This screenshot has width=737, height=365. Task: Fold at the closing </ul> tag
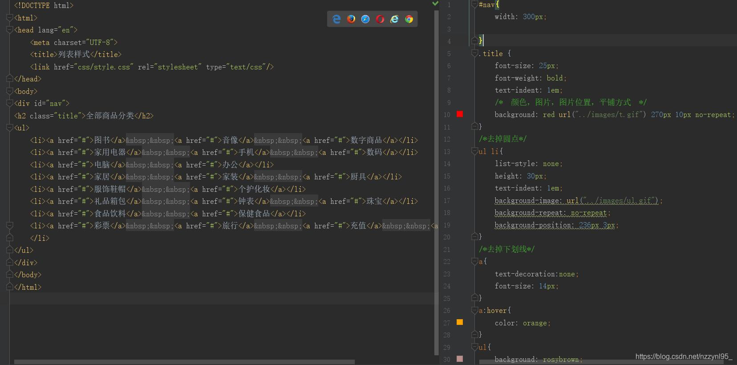(10, 250)
